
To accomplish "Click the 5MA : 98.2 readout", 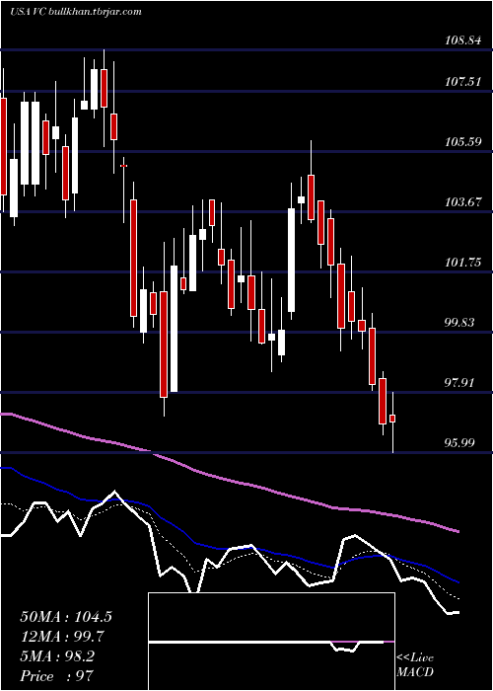I will (57, 656).
